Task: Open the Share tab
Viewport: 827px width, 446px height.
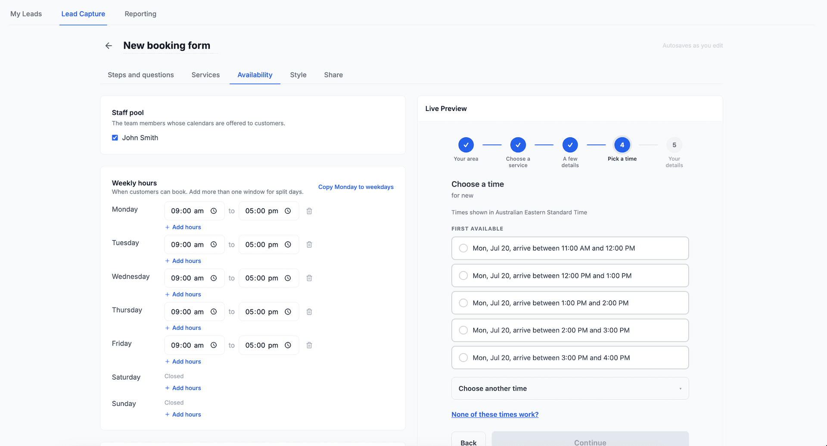Action: (x=333, y=75)
